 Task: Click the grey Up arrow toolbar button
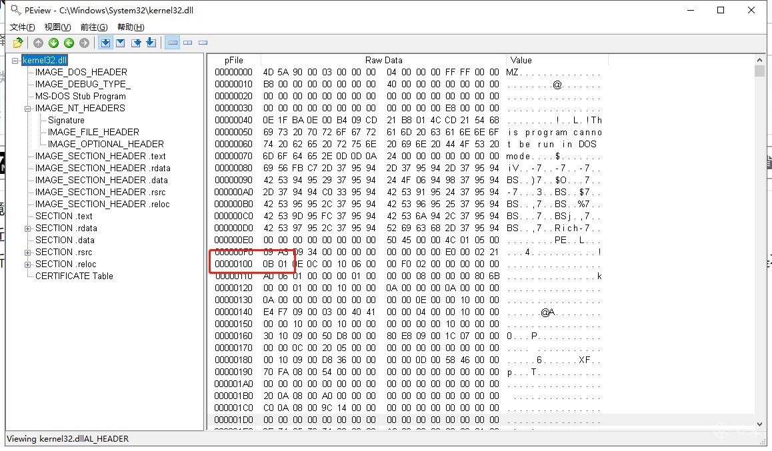(39, 43)
